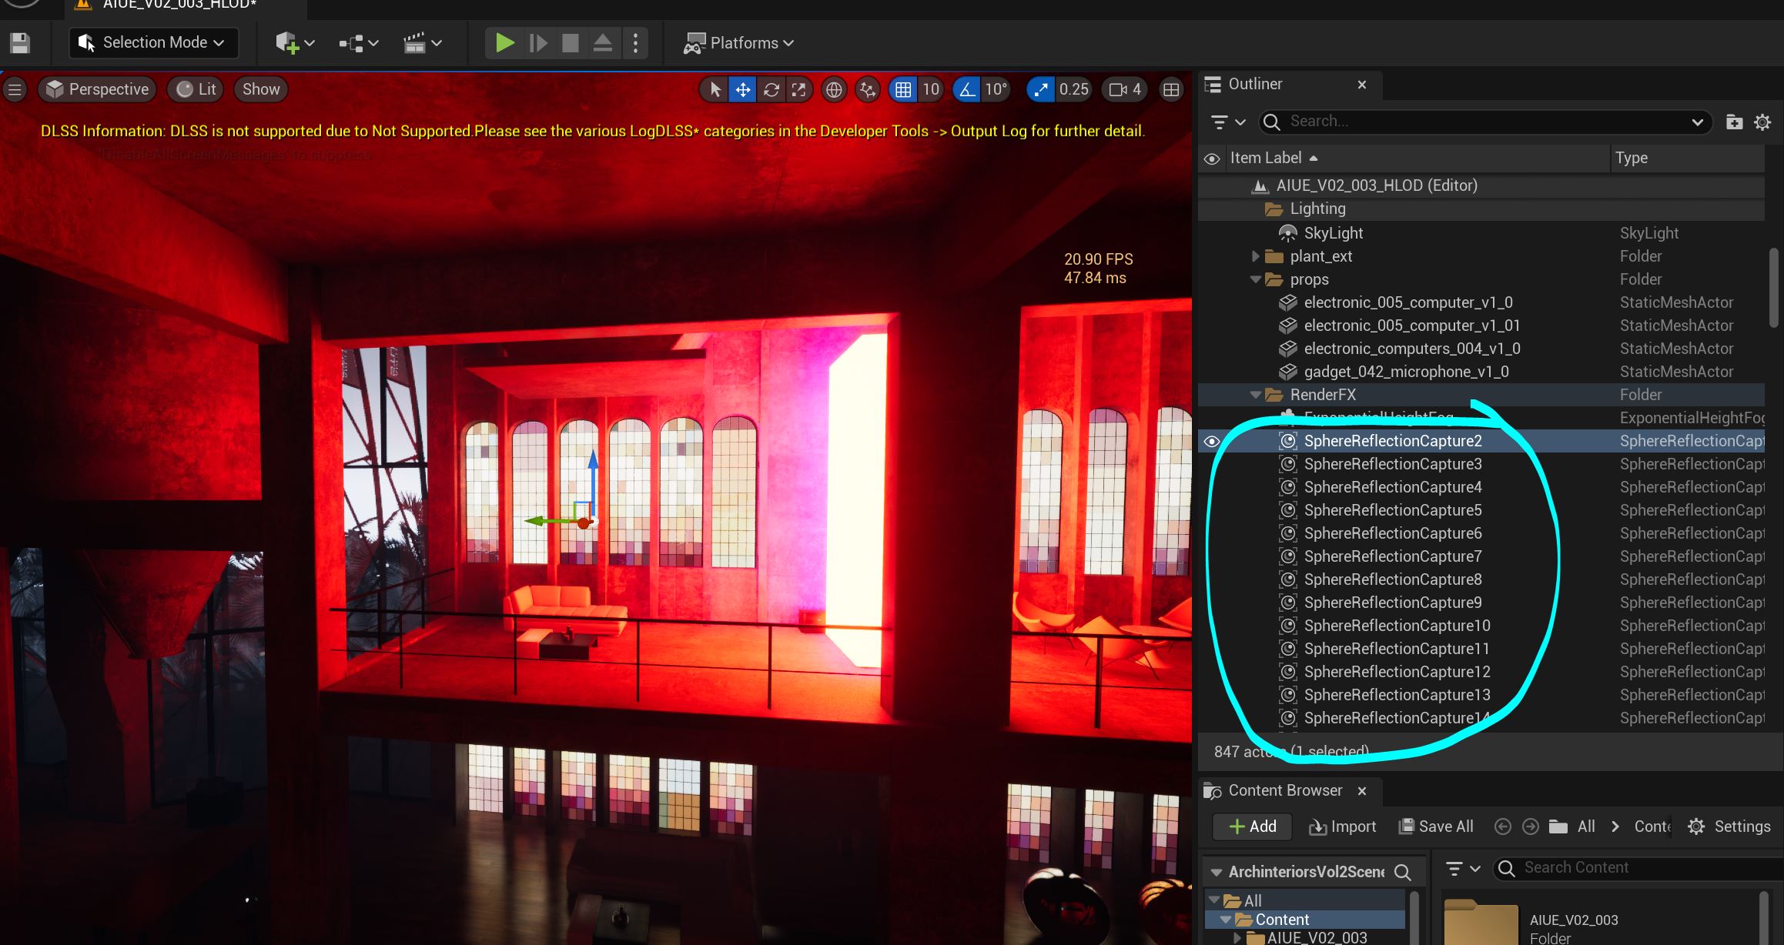Click the Add button in the Content Browser
The height and width of the screenshot is (945, 1784).
point(1251,826)
